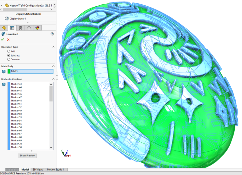Click the Main Body Fillet3 selection box

(31, 71)
